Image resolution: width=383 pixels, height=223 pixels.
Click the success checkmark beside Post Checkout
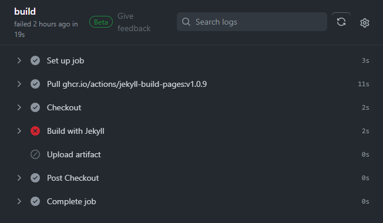(35, 178)
